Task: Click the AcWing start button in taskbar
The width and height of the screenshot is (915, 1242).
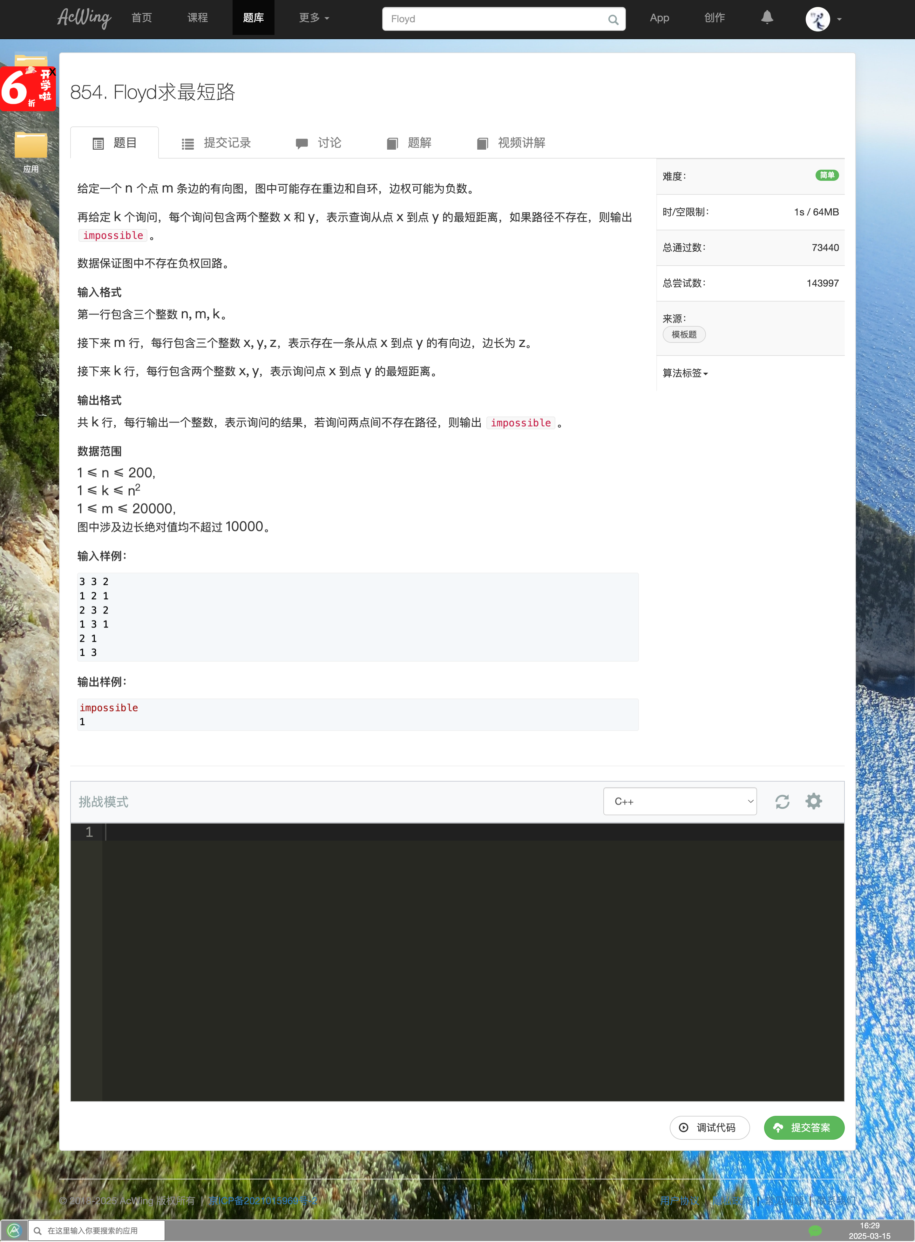Action: pos(14,1230)
